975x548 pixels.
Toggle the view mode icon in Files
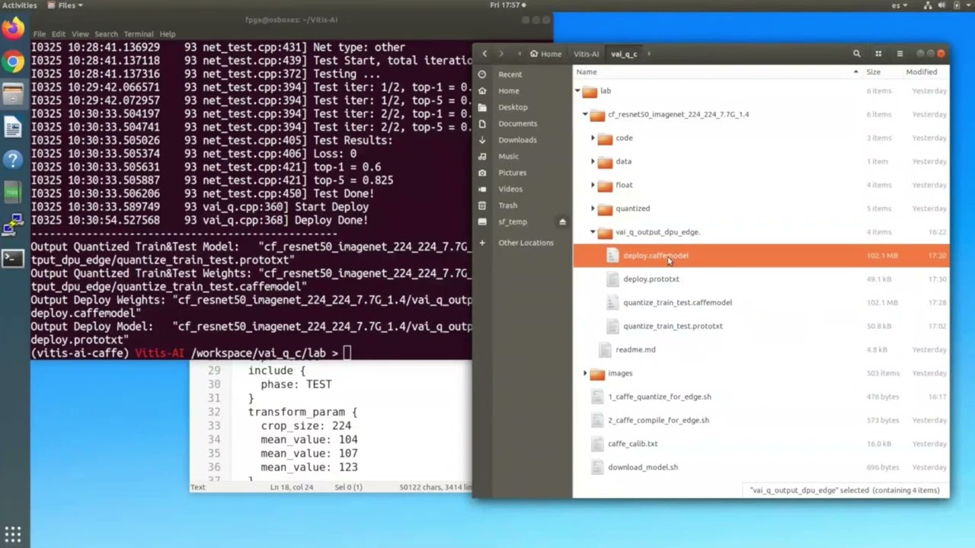click(x=878, y=54)
